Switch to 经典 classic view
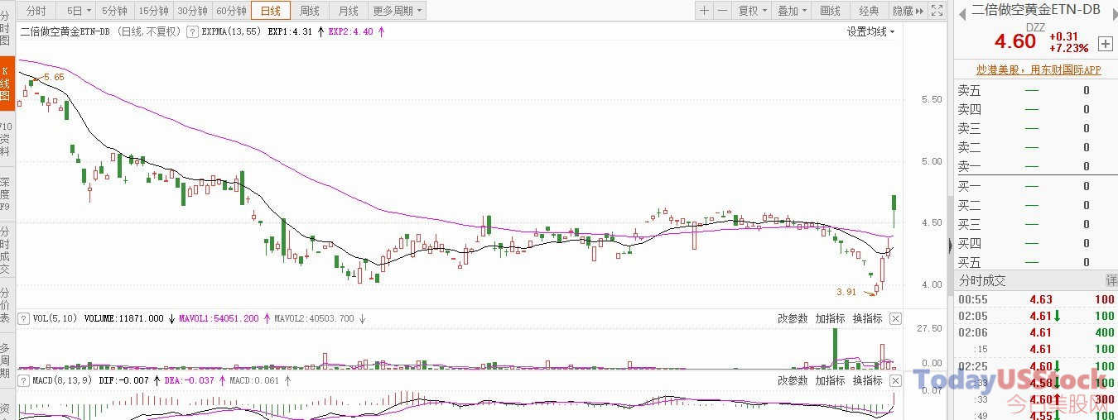Image resolution: width=1118 pixels, height=420 pixels. coord(869,11)
